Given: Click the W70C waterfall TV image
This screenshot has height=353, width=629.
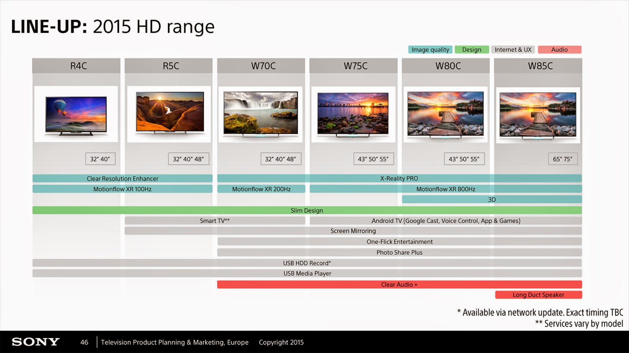Looking at the screenshot, I should coord(260,114).
